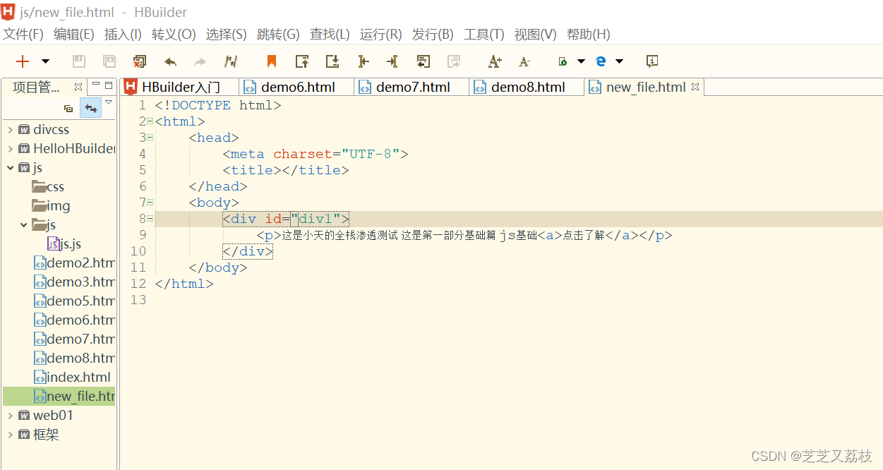Screen dimensions: 883x470
Task: Open the 工具(T) menu
Action: point(484,35)
